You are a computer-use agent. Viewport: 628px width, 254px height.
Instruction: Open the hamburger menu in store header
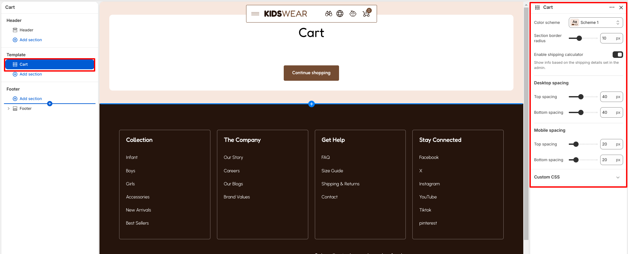[x=255, y=14]
